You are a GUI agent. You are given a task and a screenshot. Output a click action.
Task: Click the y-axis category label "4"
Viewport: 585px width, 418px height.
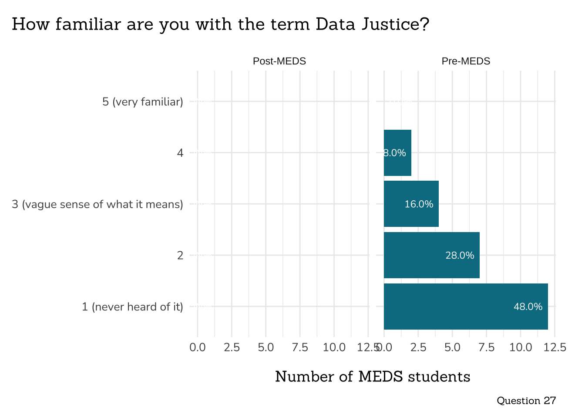tap(180, 153)
